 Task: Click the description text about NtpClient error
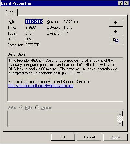[x=64, y=67]
